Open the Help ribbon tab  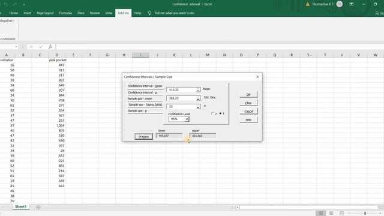[137, 13]
